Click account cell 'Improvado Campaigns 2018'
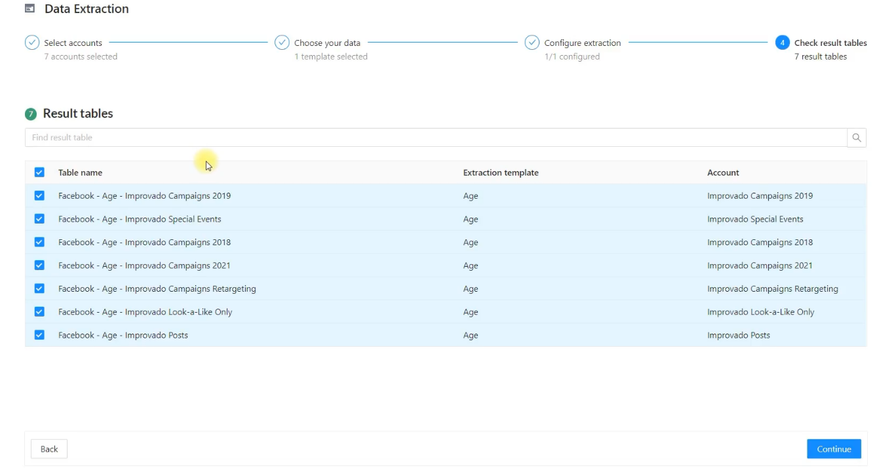The width and height of the screenshot is (879, 472). [760, 242]
